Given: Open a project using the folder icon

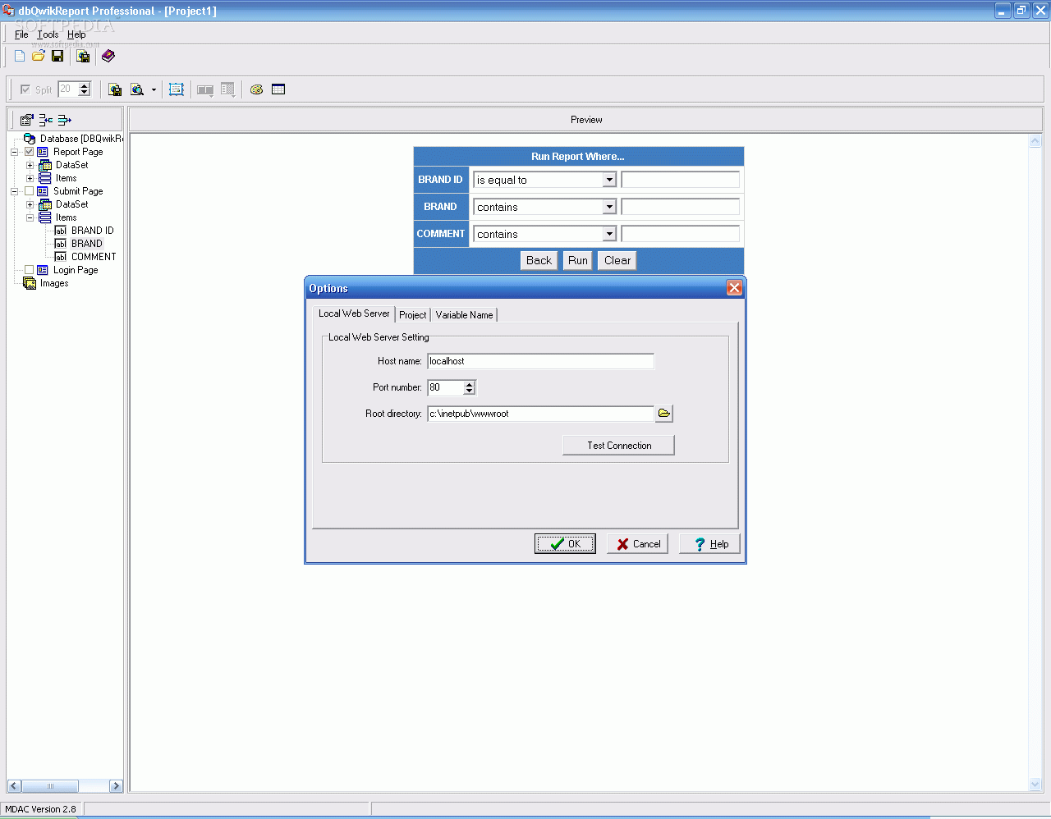Looking at the screenshot, I should (x=39, y=56).
